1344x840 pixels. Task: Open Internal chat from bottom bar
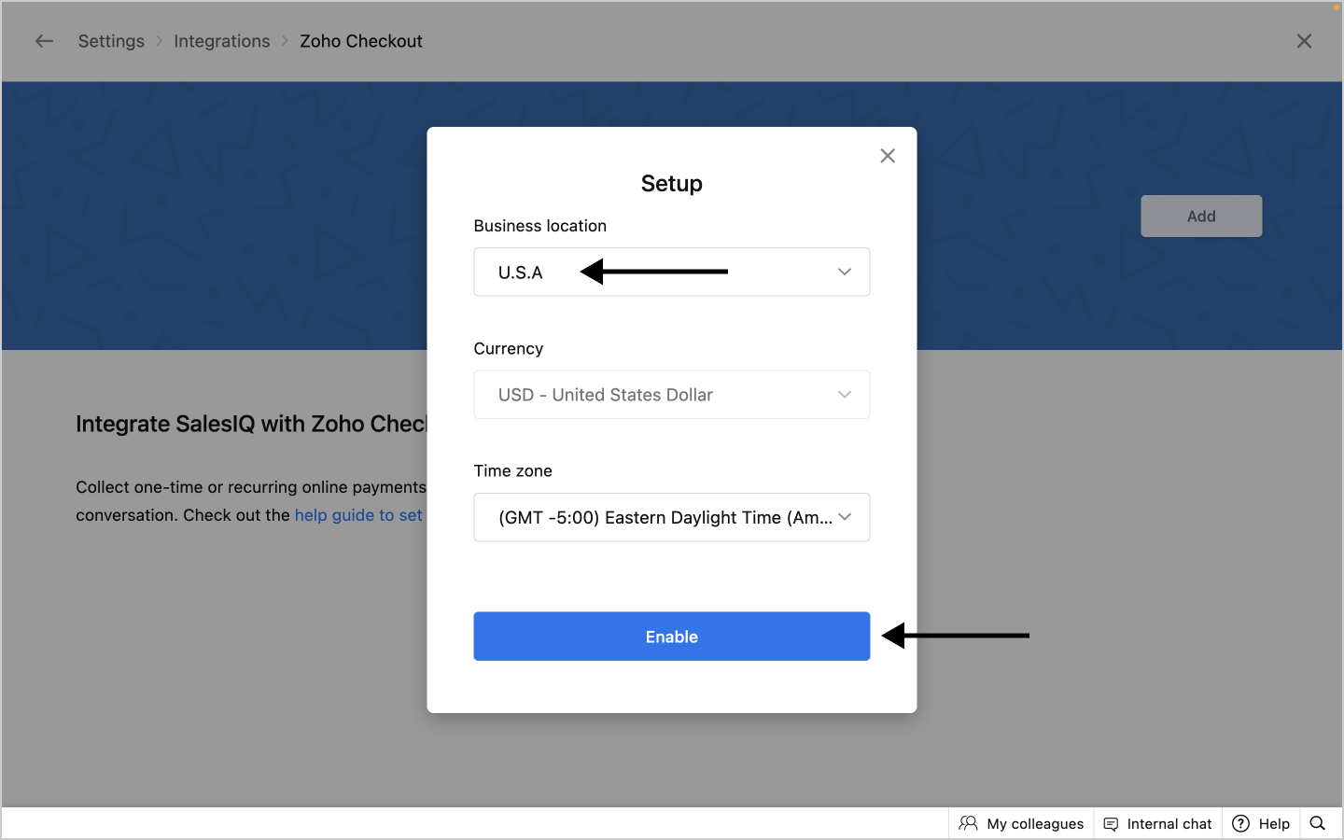1157,823
